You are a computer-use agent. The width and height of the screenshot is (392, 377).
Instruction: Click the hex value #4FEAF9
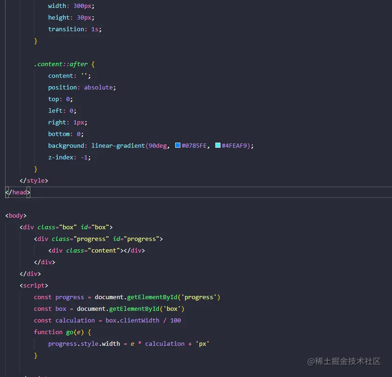(234, 146)
